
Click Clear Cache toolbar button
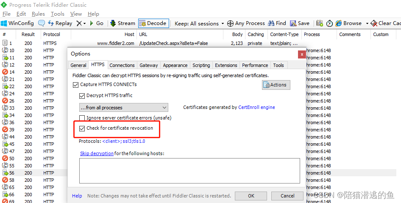386,23
